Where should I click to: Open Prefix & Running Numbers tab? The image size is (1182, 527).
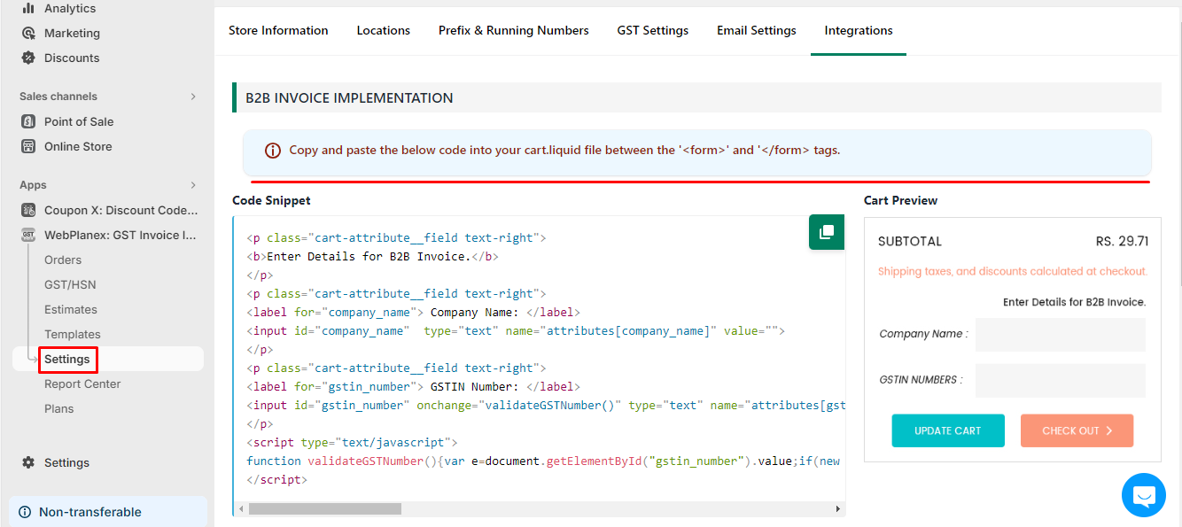514,30
